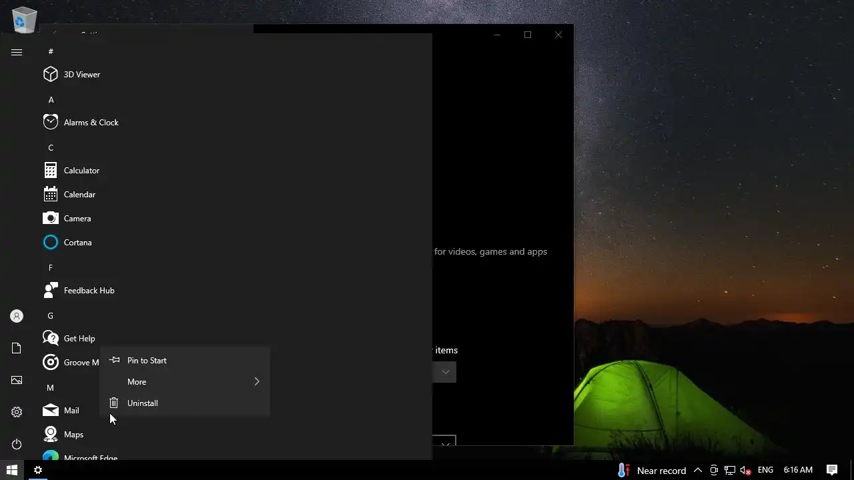Click the C letter group header
Image resolution: width=854 pixels, height=480 pixels.
tap(51, 148)
